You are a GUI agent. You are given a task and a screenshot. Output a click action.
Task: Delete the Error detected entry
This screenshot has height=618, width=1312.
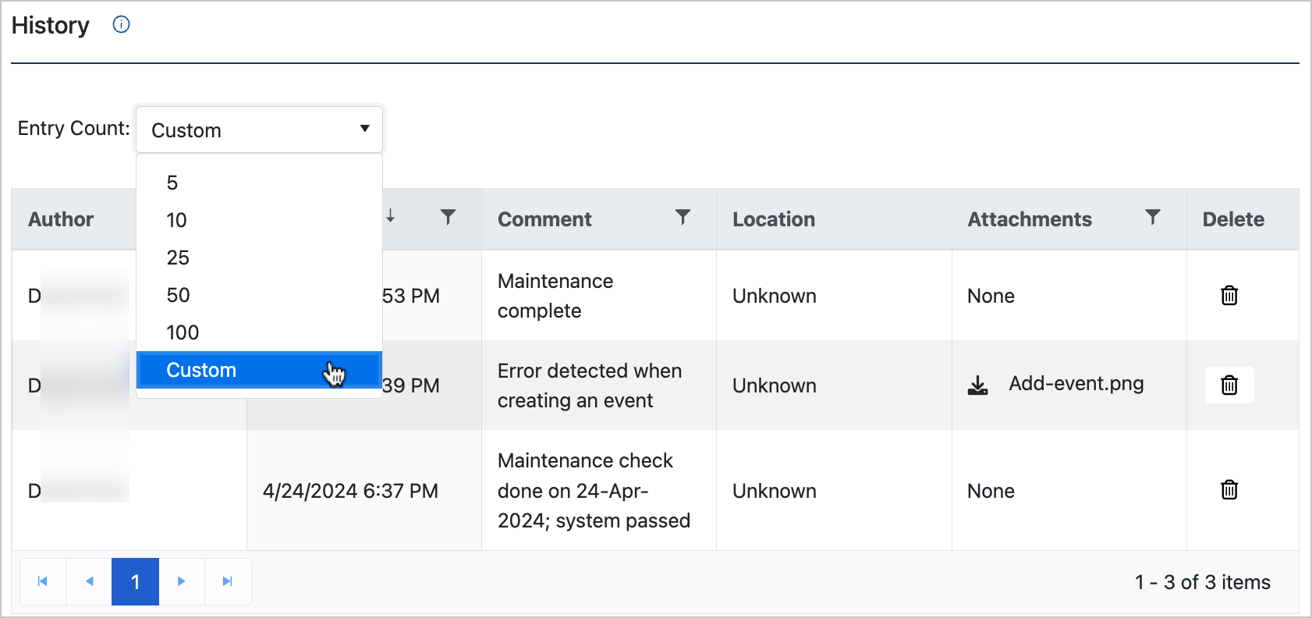coord(1229,385)
